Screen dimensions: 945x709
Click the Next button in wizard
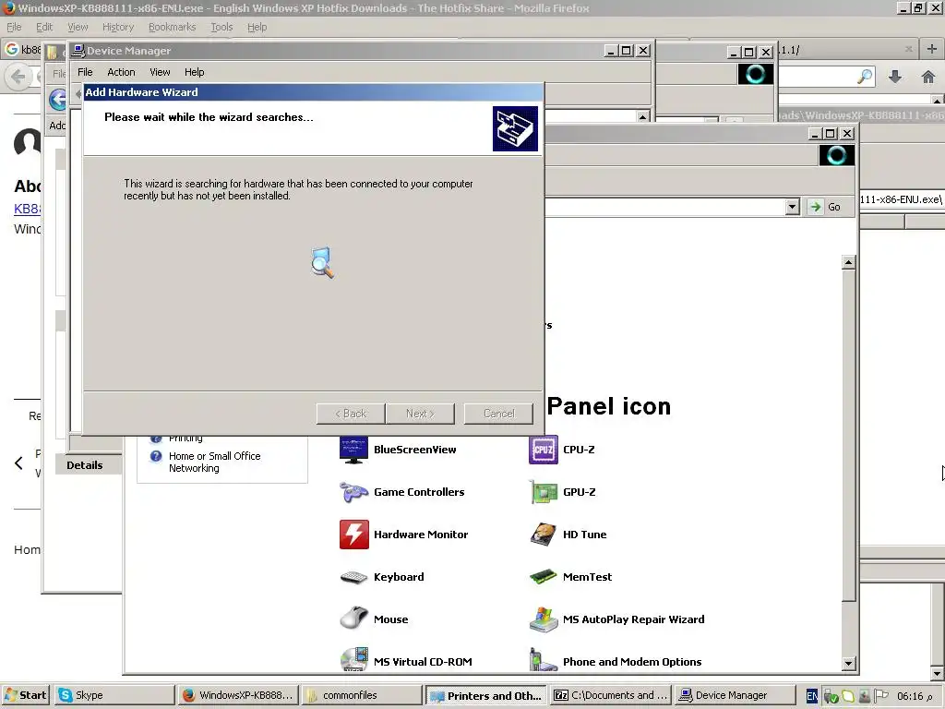(x=420, y=414)
